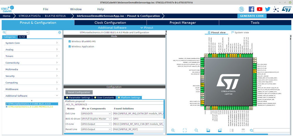Viewport: 293px width, 137px height.
Task: Select the Pinout & Configuration tab
Action: point(38,23)
